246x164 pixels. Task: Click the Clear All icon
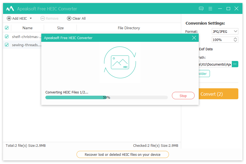point(69,18)
